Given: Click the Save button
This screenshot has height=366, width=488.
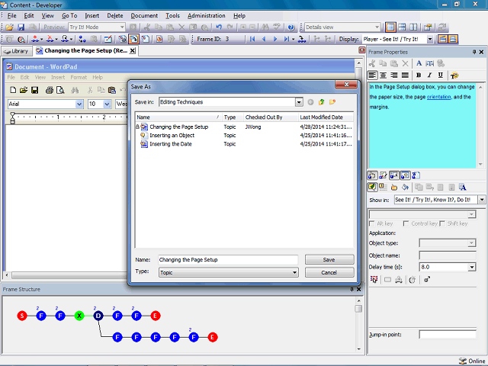Looking at the screenshot, I should click(x=329, y=260).
